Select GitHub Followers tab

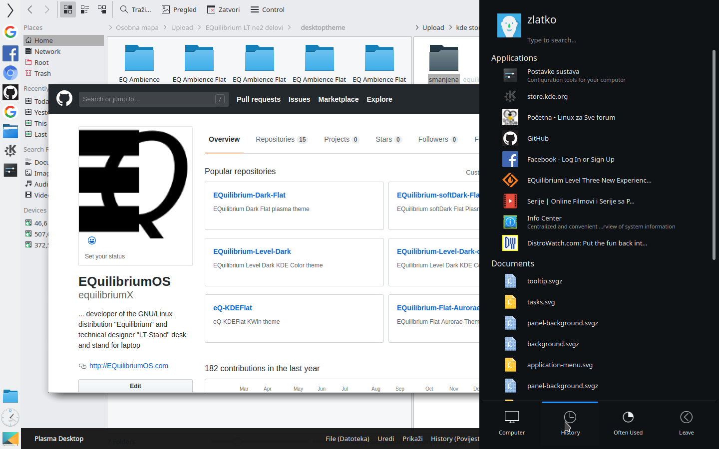click(438, 140)
